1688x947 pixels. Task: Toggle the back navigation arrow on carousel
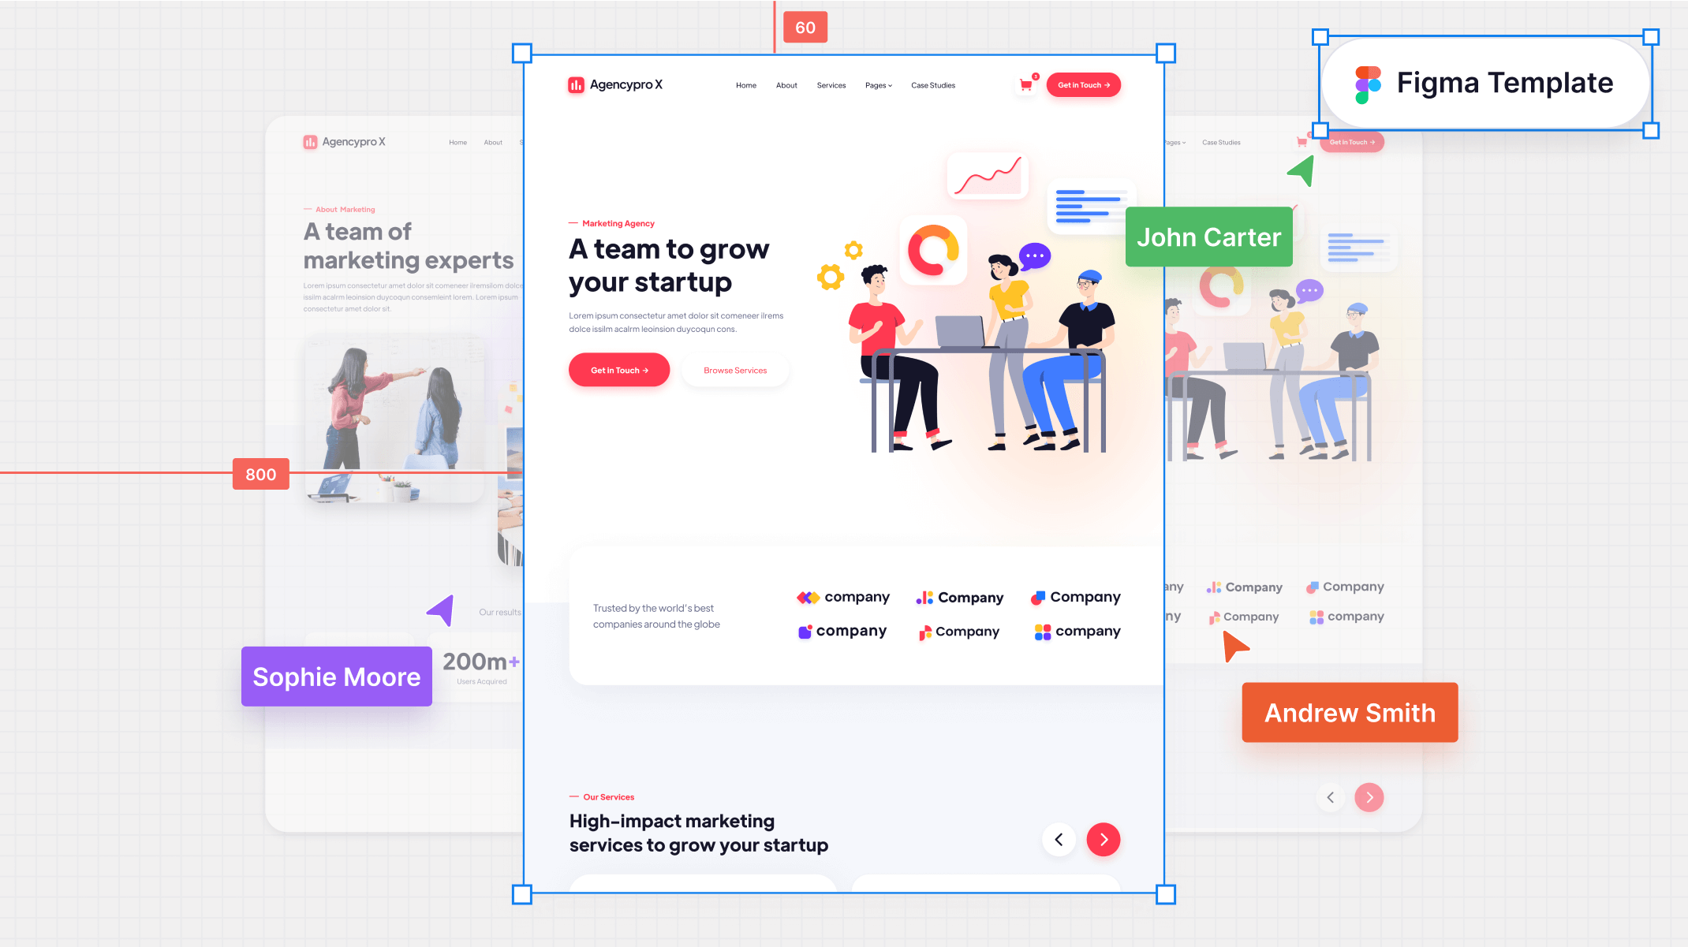[1059, 839]
